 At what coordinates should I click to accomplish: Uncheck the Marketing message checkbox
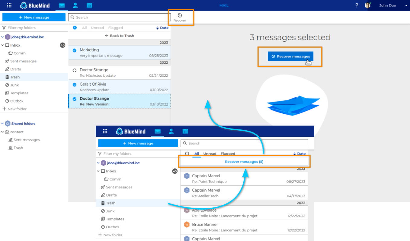[75, 50]
